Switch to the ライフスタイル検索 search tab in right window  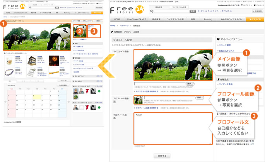tap(179, 7)
